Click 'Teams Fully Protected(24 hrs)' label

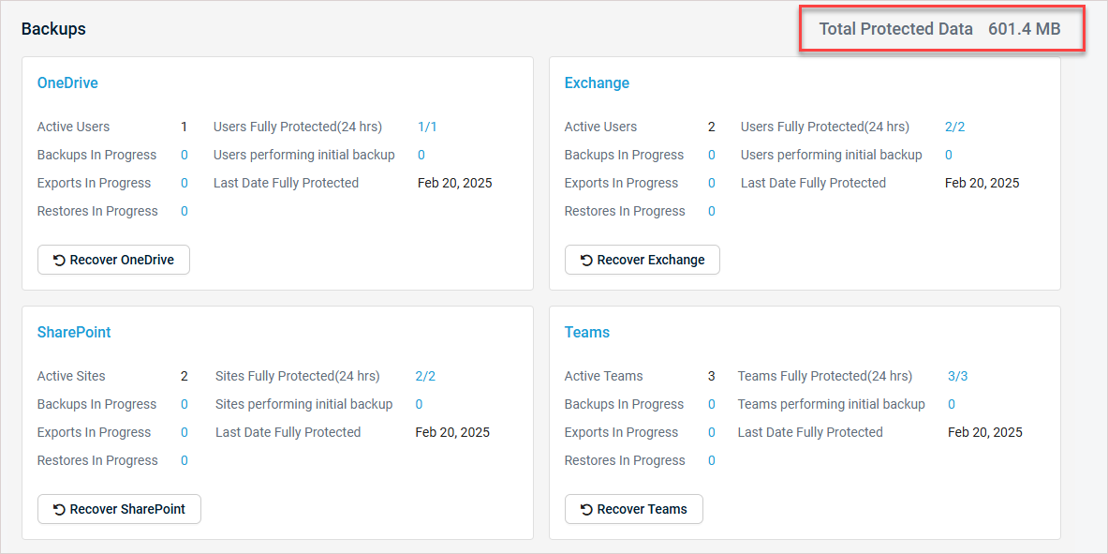tap(825, 376)
